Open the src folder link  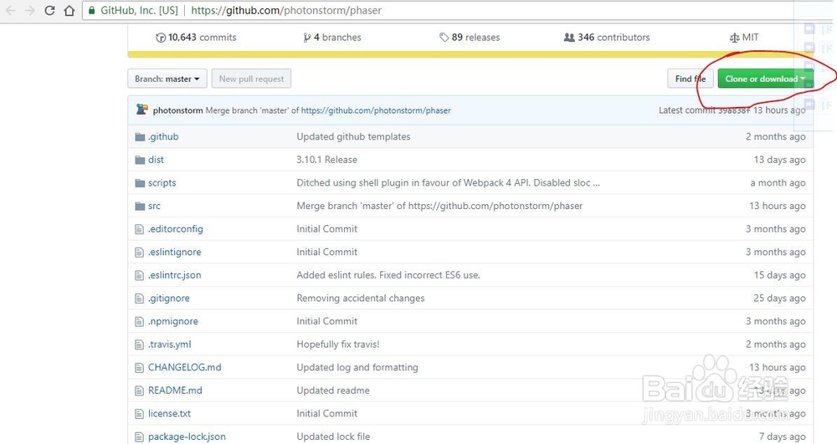pos(154,206)
